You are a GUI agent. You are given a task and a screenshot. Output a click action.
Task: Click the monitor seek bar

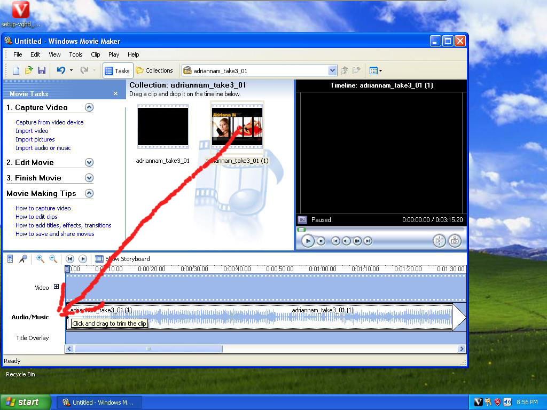380,230
